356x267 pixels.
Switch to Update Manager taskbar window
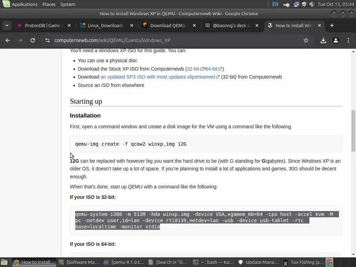tap(258, 262)
